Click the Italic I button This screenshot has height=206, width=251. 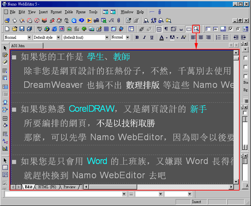point(144,37)
